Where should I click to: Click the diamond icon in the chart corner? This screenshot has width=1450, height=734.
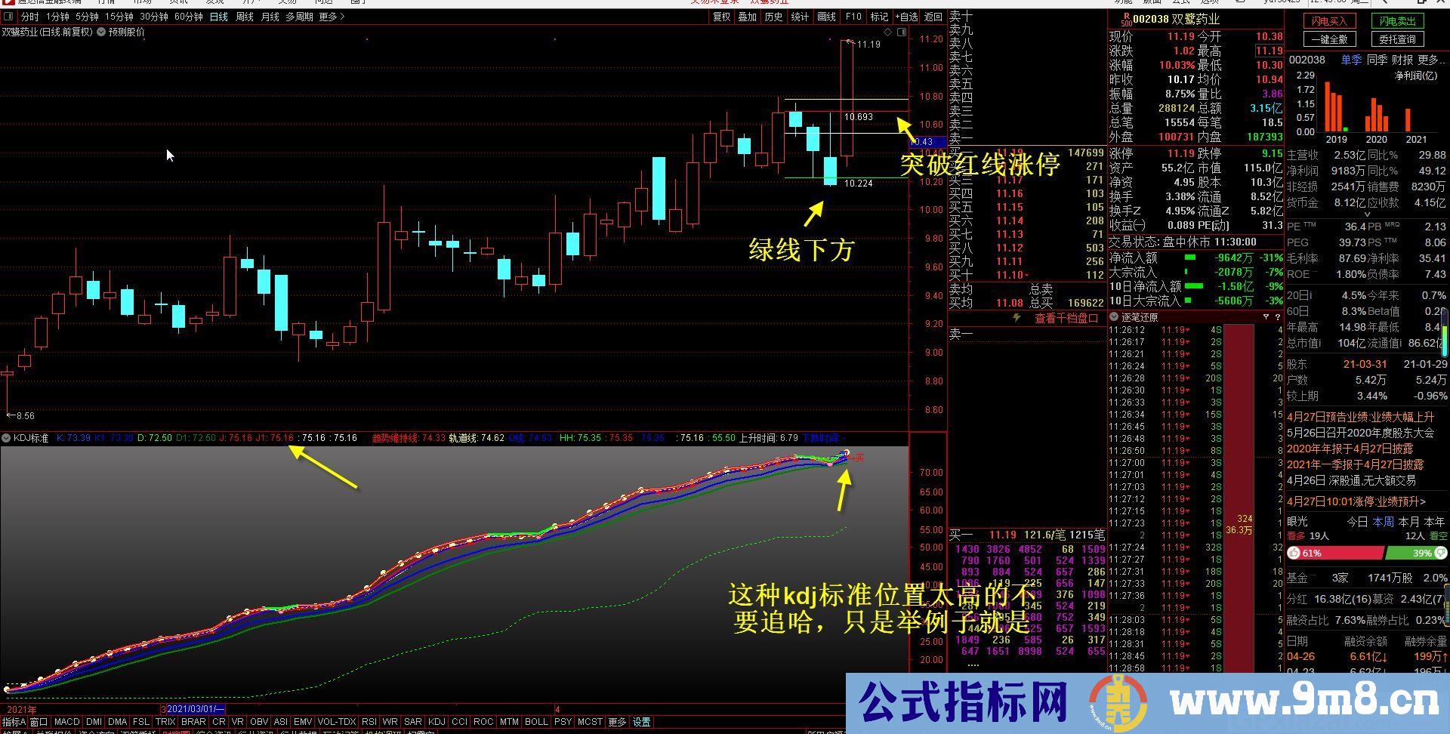(x=889, y=32)
